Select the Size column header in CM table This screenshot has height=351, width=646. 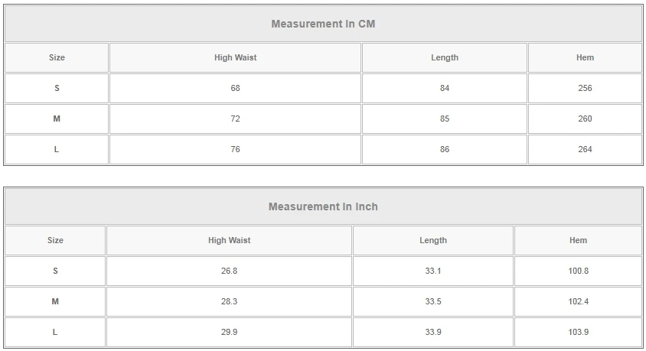[x=57, y=57]
